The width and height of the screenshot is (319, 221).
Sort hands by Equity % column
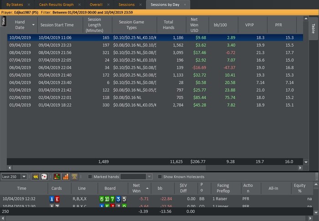[300, 188]
